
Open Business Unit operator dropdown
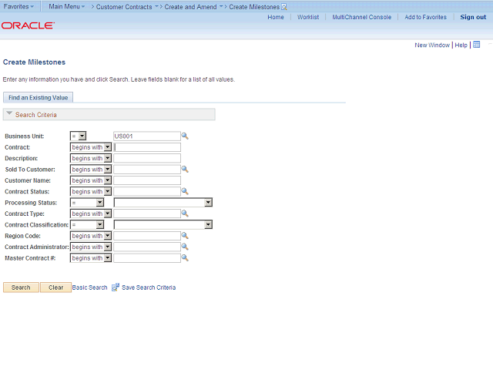78,136
